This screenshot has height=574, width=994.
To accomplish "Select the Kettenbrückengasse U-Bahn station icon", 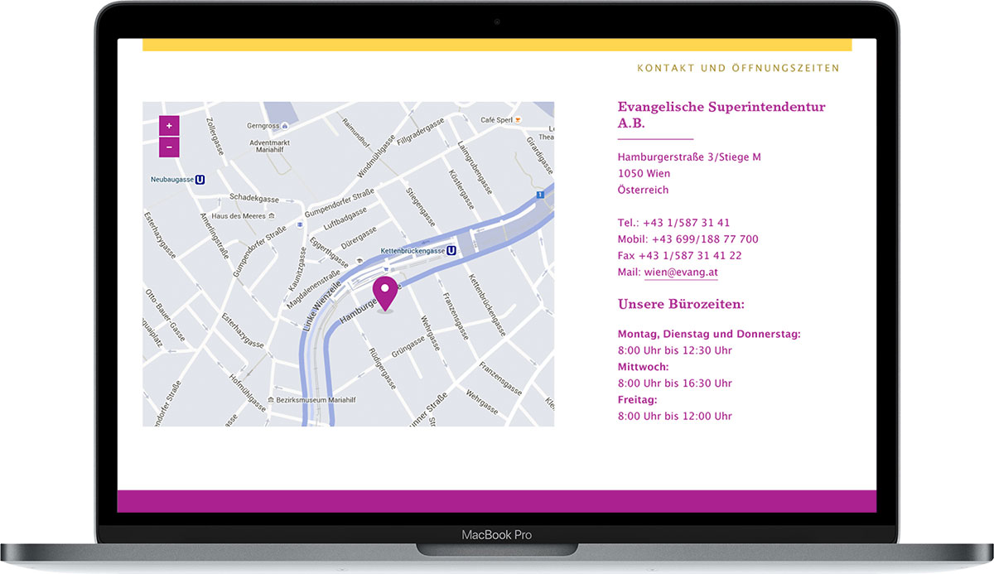I will point(451,250).
